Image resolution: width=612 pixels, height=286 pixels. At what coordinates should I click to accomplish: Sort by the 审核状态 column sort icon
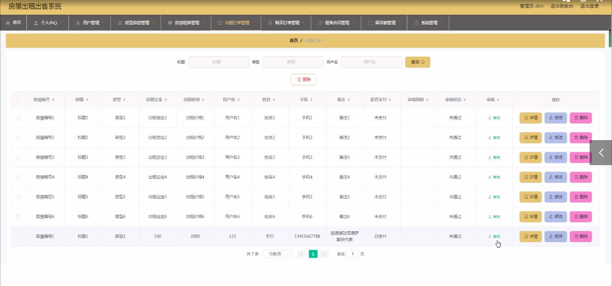point(465,100)
